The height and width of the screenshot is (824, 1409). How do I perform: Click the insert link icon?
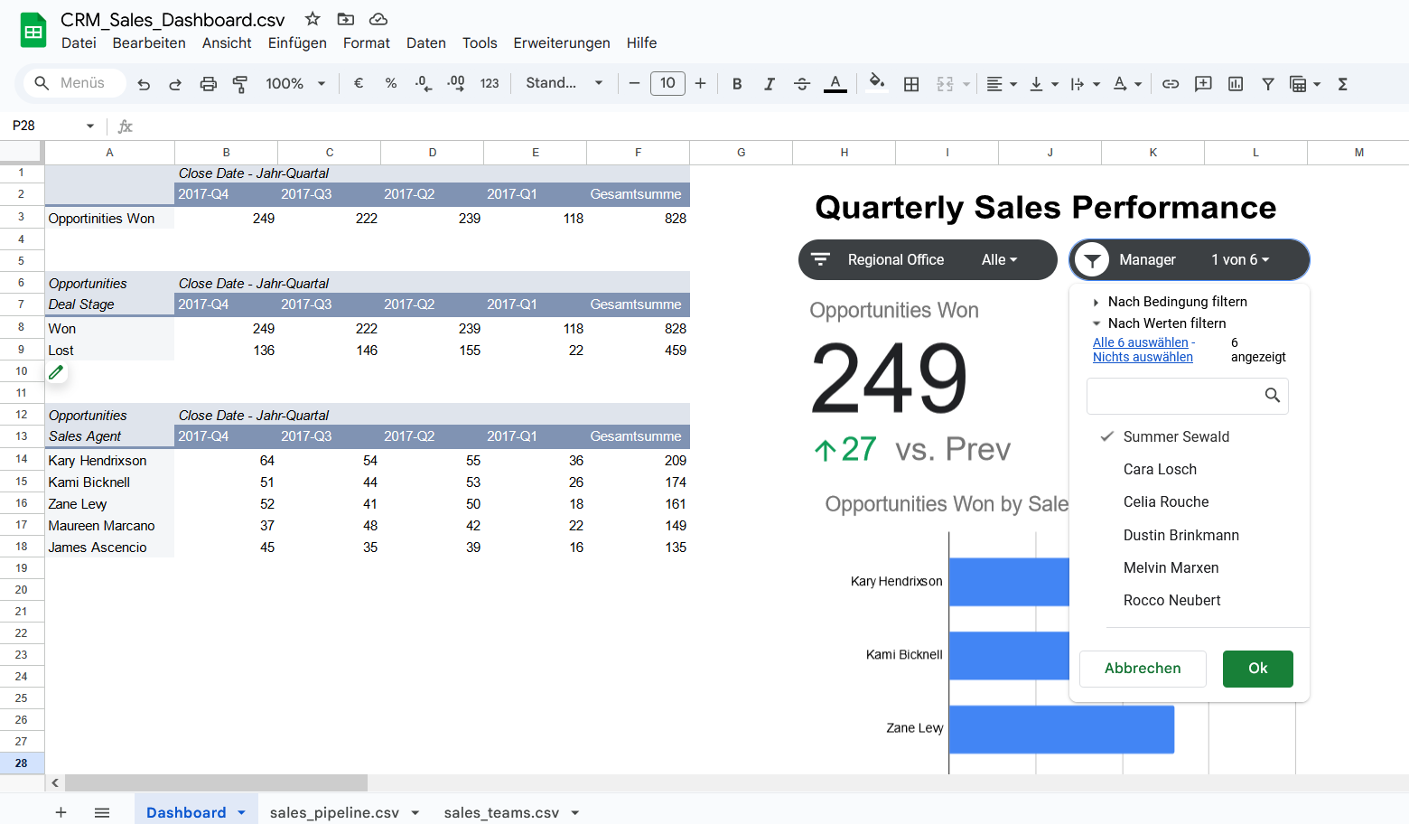(x=1171, y=84)
